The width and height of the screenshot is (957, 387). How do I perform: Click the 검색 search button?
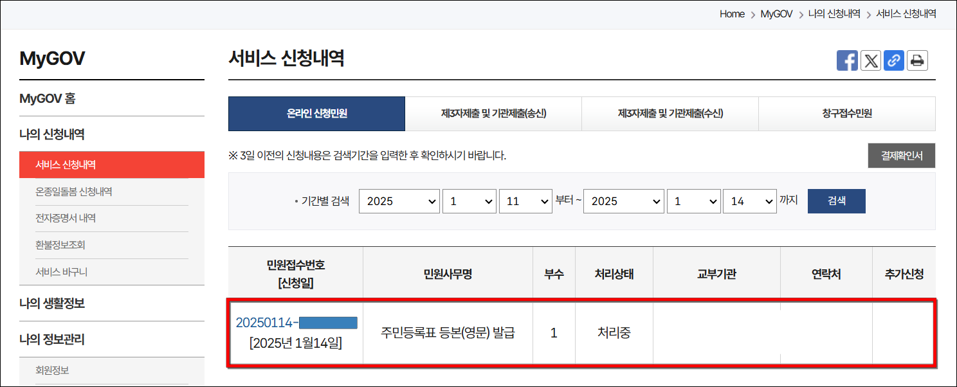tap(836, 201)
